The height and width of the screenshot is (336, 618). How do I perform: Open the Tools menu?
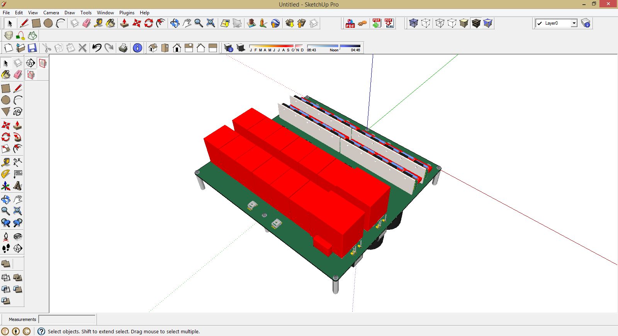pos(86,13)
